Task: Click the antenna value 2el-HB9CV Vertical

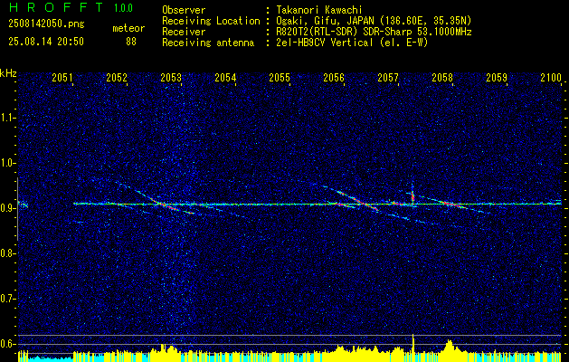Action: coord(324,43)
